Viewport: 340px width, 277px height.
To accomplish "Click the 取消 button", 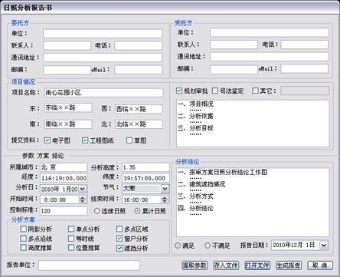I will point(320,265).
